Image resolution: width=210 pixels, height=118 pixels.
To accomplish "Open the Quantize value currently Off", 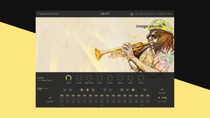I will 50,98.
